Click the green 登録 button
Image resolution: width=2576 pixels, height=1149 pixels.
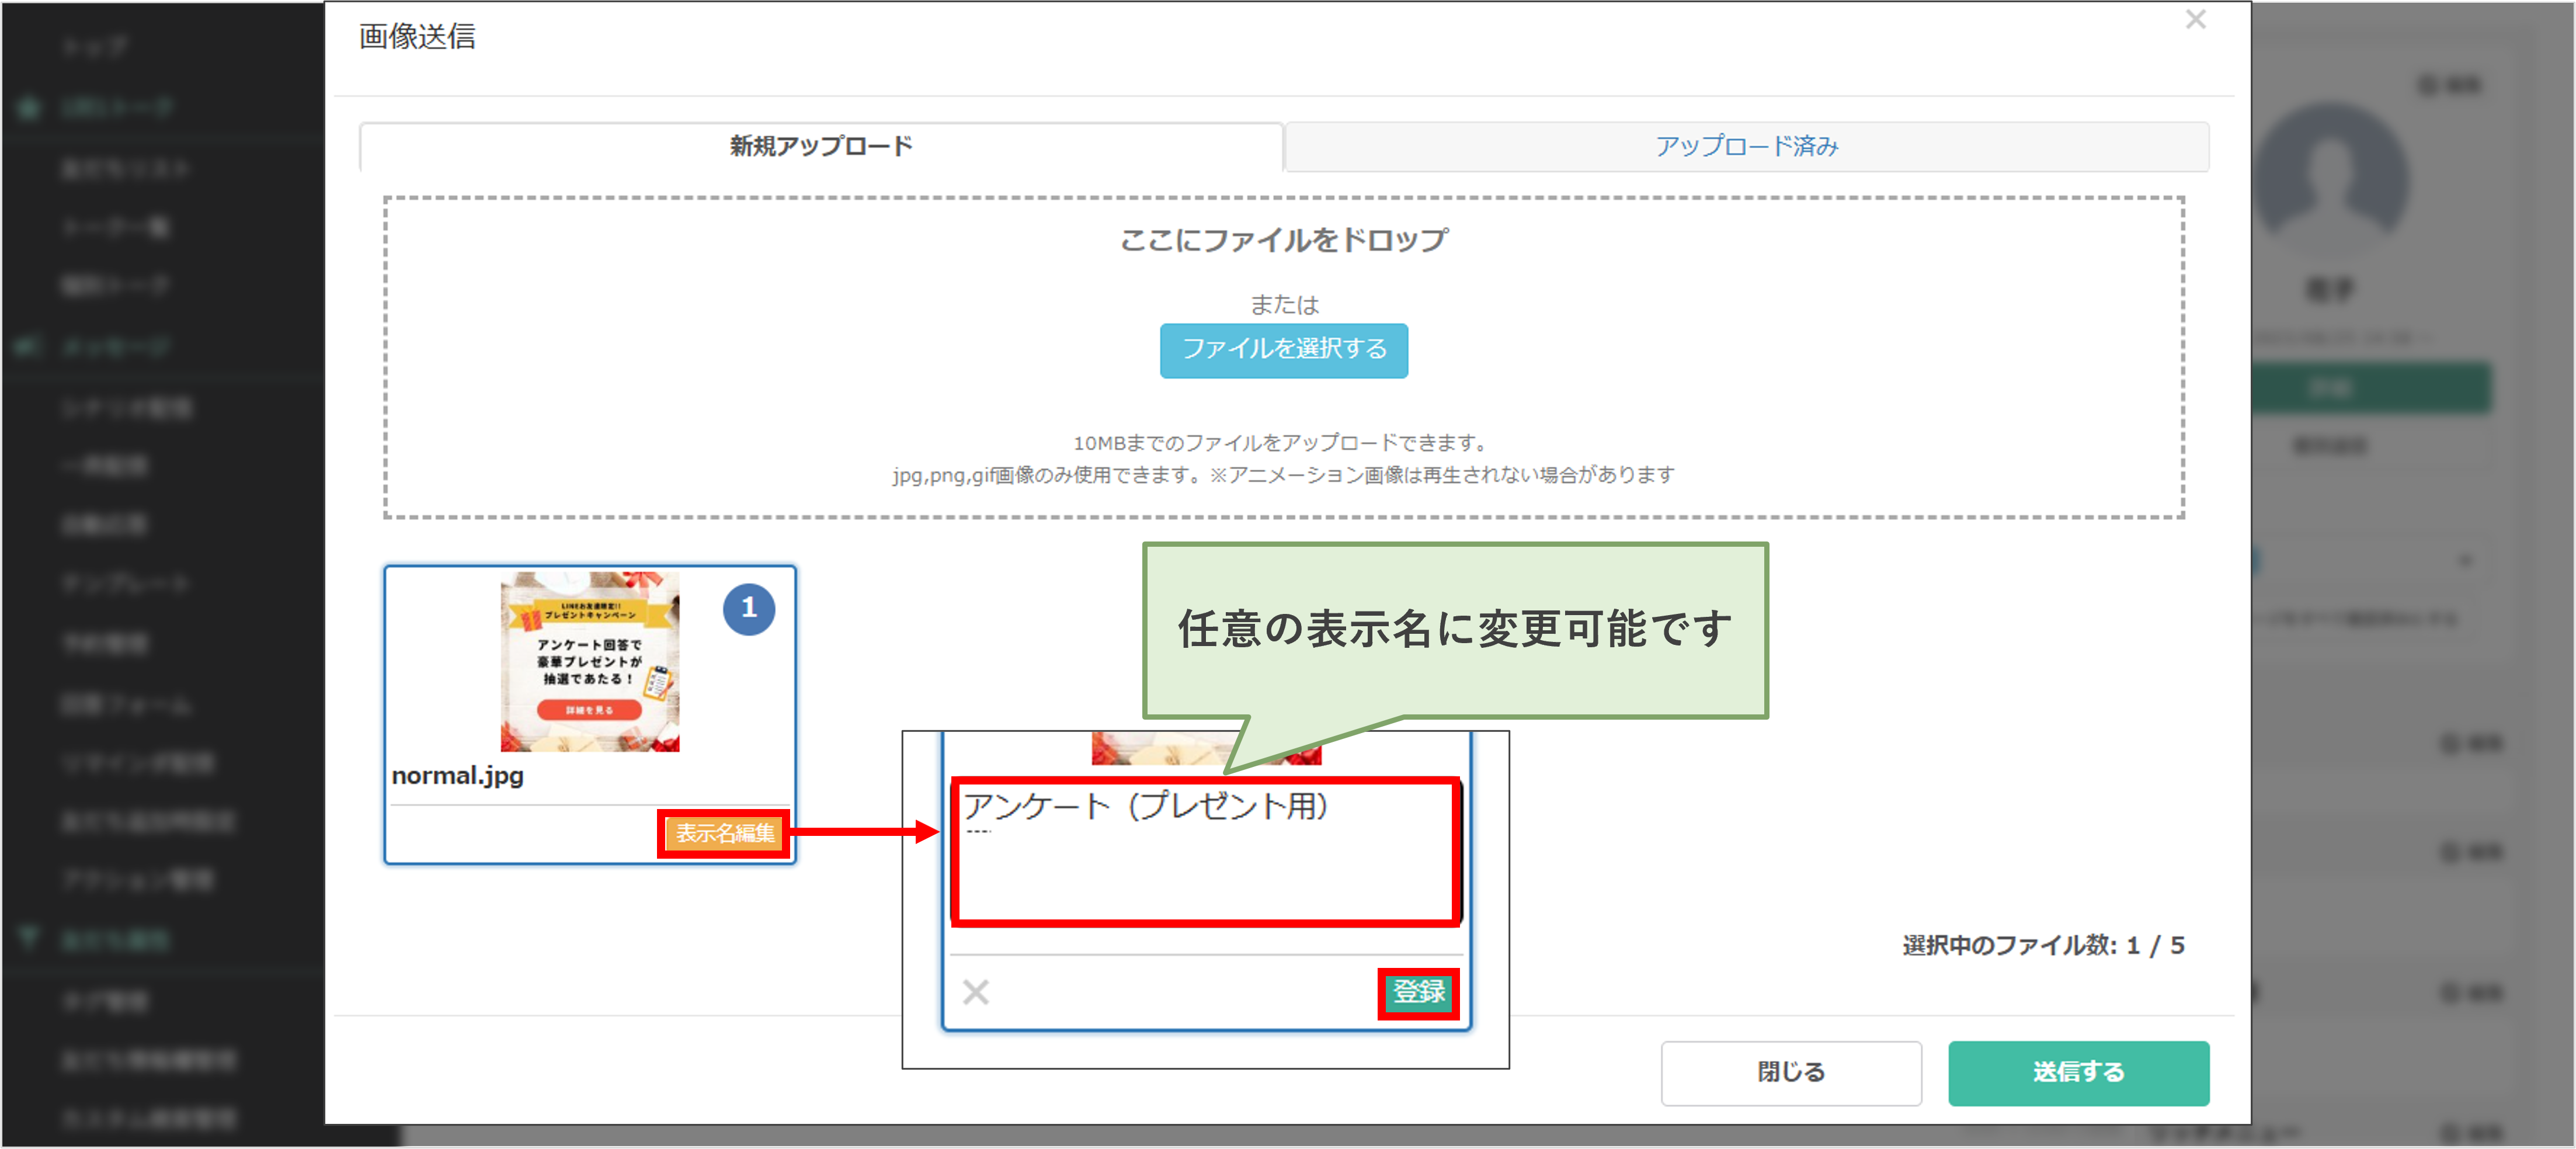(1418, 993)
